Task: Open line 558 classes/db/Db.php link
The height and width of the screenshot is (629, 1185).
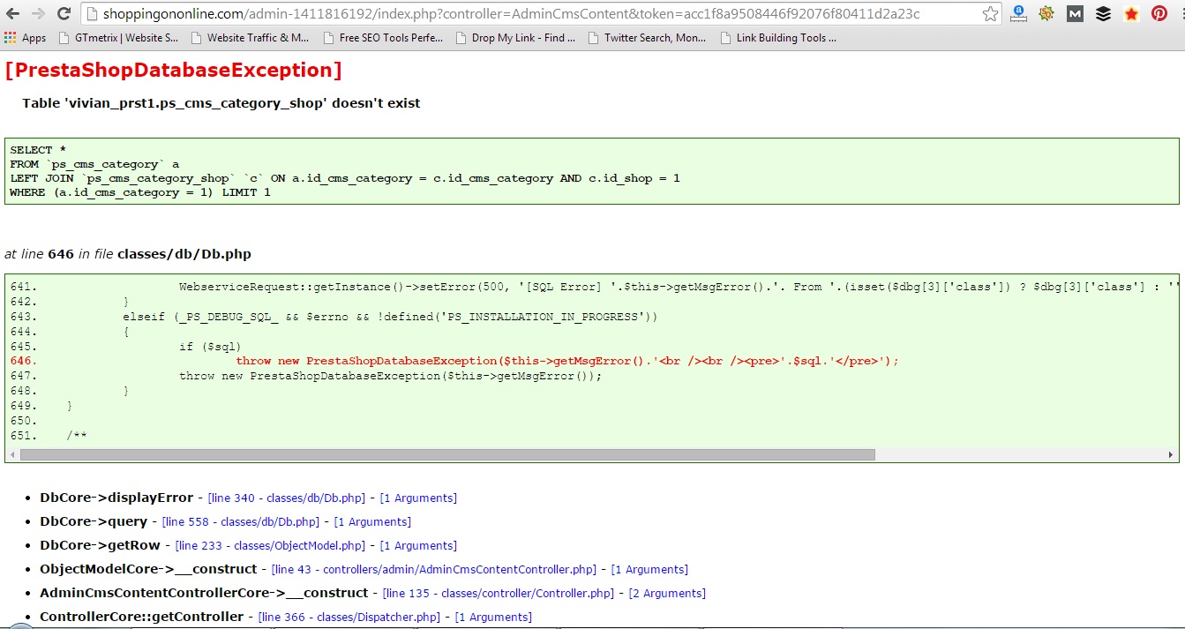Action: [x=243, y=522]
